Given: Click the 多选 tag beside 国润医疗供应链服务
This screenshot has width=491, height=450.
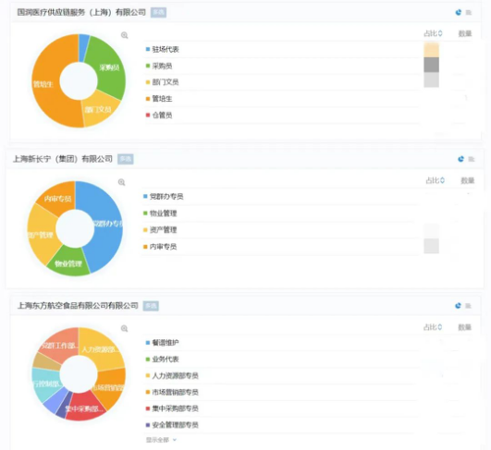Looking at the screenshot, I should click(x=158, y=12).
